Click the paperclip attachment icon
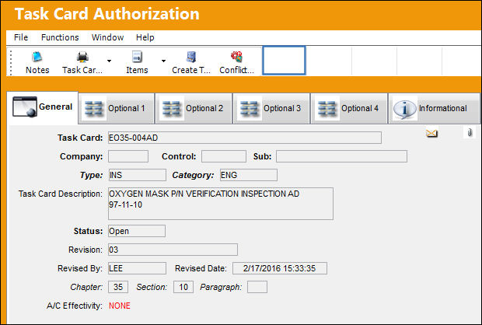The height and width of the screenshot is (325, 482). [x=470, y=133]
